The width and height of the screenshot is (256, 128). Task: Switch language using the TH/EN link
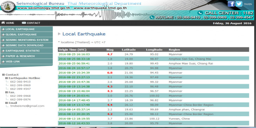click(x=248, y=4)
